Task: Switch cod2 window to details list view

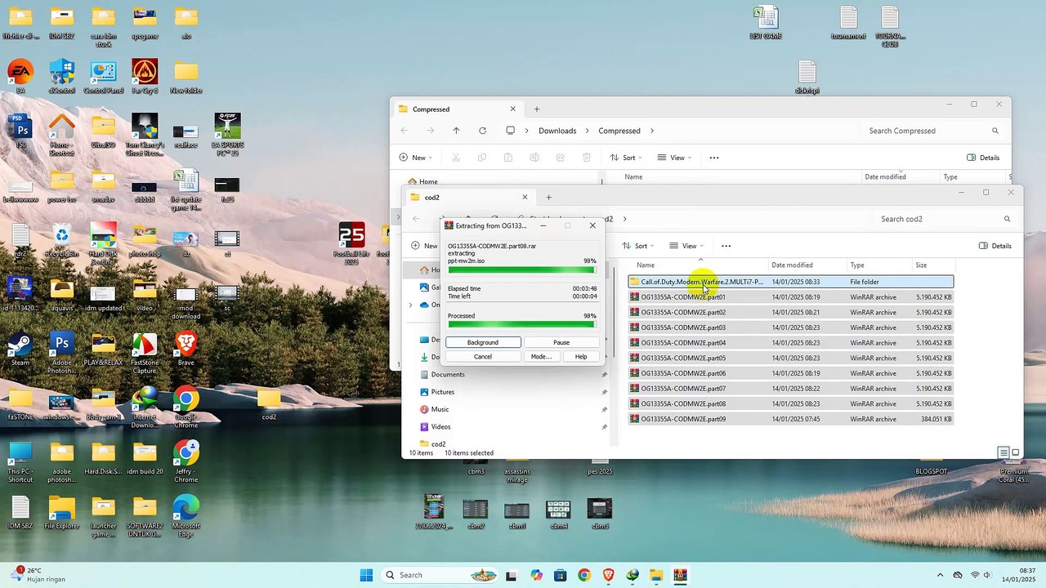Action: [1003, 453]
